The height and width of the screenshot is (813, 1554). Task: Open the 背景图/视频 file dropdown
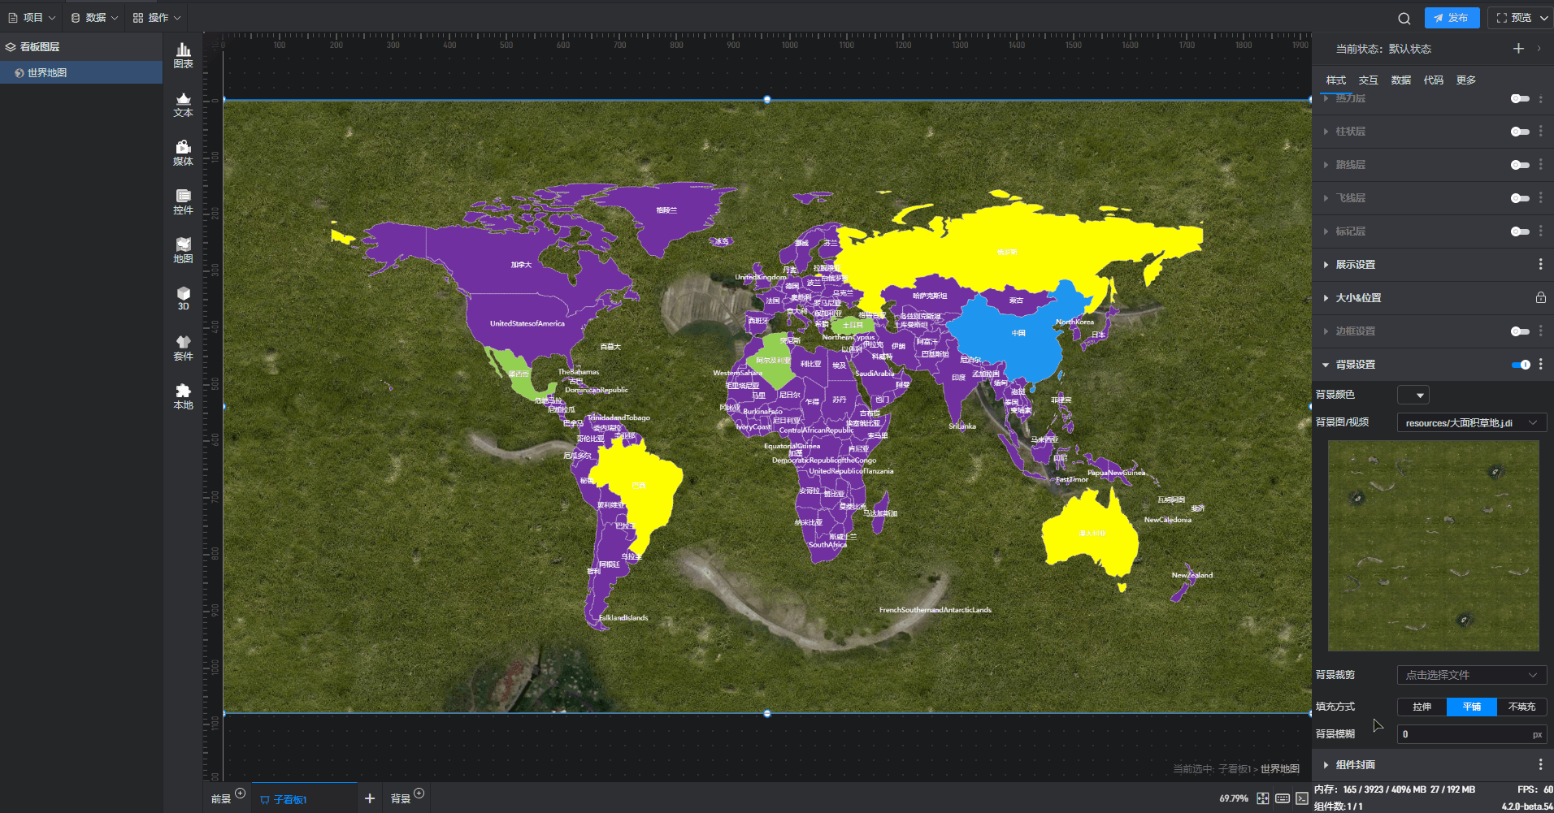point(1471,423)
